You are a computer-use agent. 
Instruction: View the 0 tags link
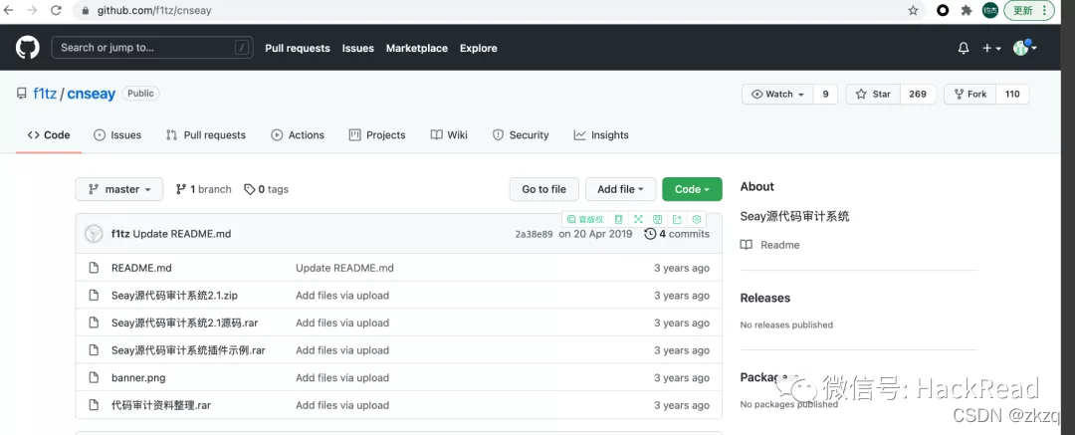[266, 189]
